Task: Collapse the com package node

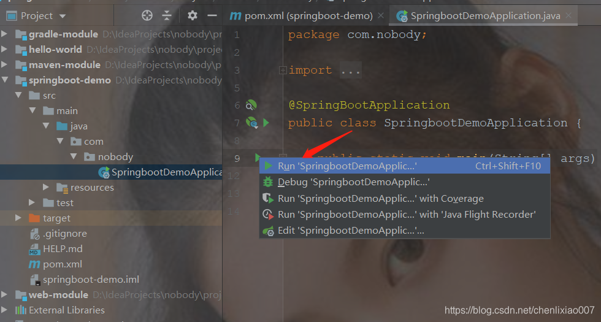Action: [x=60, y=141]
